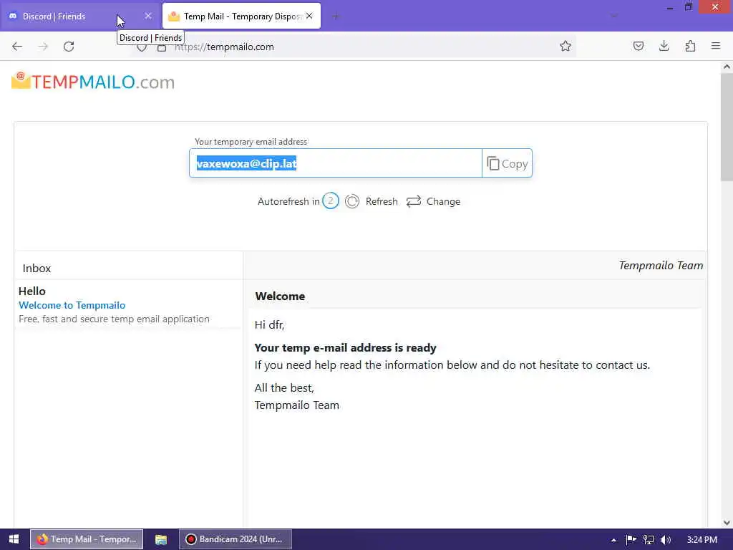Show hidden system tray icons

(613, 540)
